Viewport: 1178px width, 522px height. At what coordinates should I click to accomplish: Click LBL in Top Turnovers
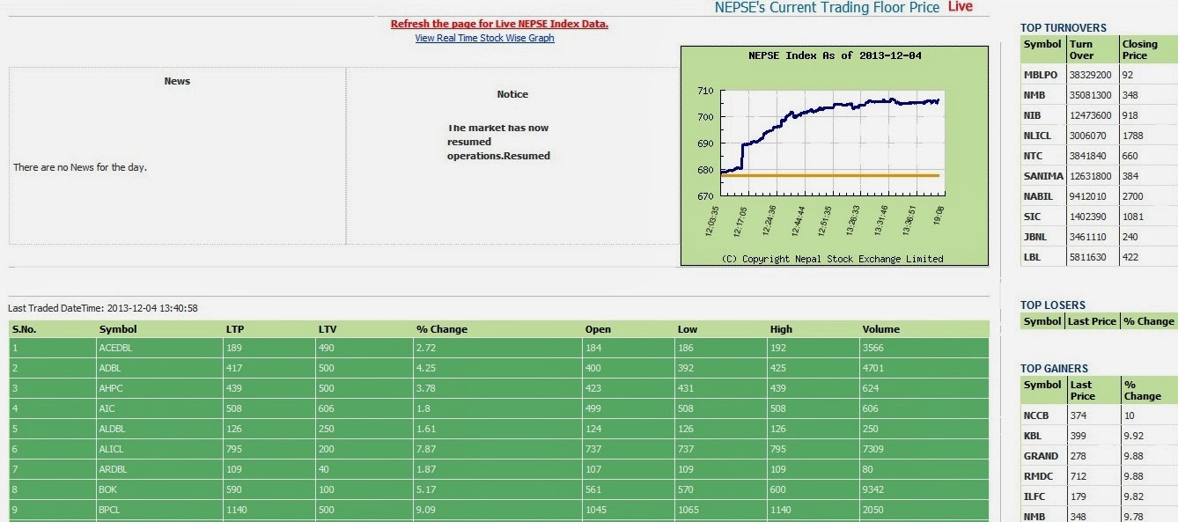click(x=1033, y=257)
